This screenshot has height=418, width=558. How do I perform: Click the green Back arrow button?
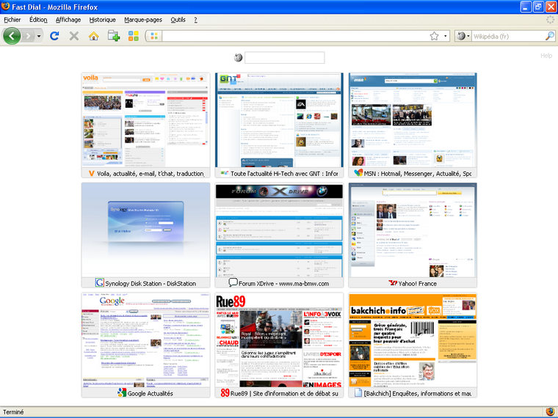click(12, 36)
